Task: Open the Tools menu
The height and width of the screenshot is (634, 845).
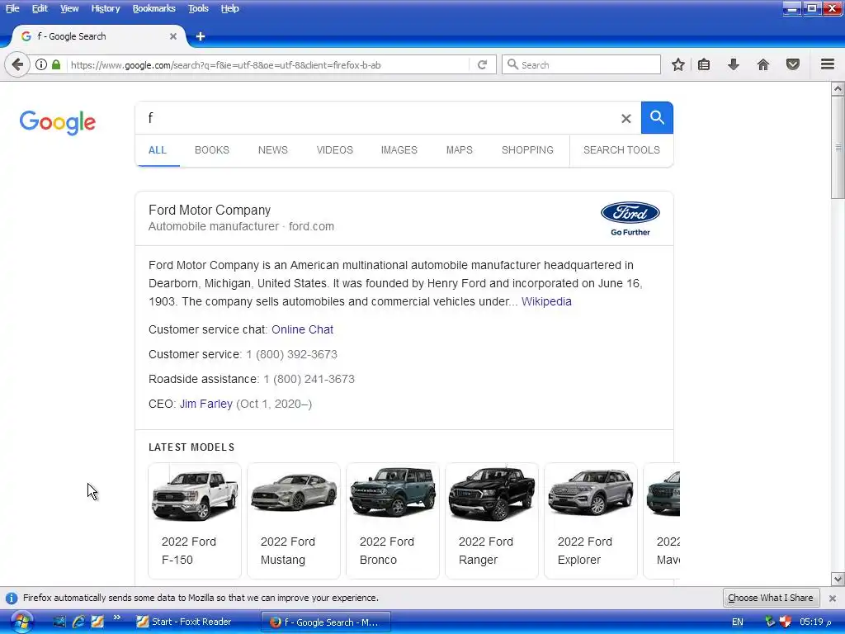Action: (x=198, y=8)
